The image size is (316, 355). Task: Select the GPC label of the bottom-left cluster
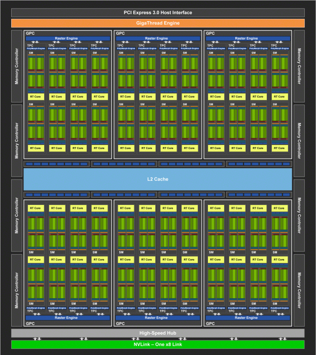click(30, 324)
